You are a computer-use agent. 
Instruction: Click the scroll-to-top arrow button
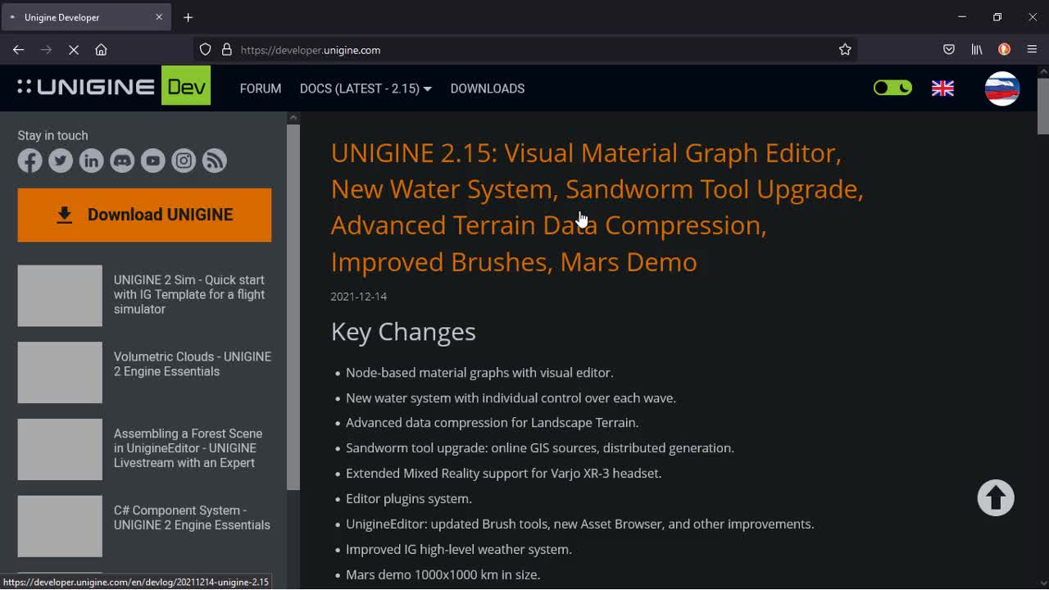(x=996, y=497)
